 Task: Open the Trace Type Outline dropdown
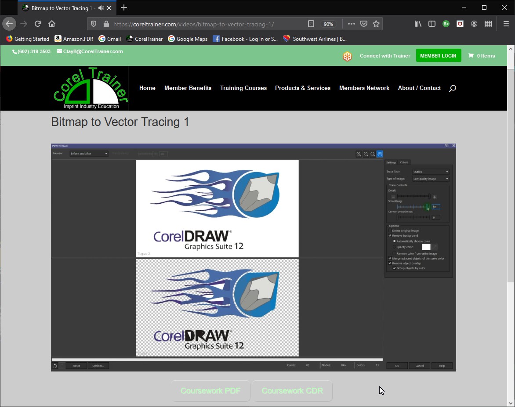tap(431, 172)
